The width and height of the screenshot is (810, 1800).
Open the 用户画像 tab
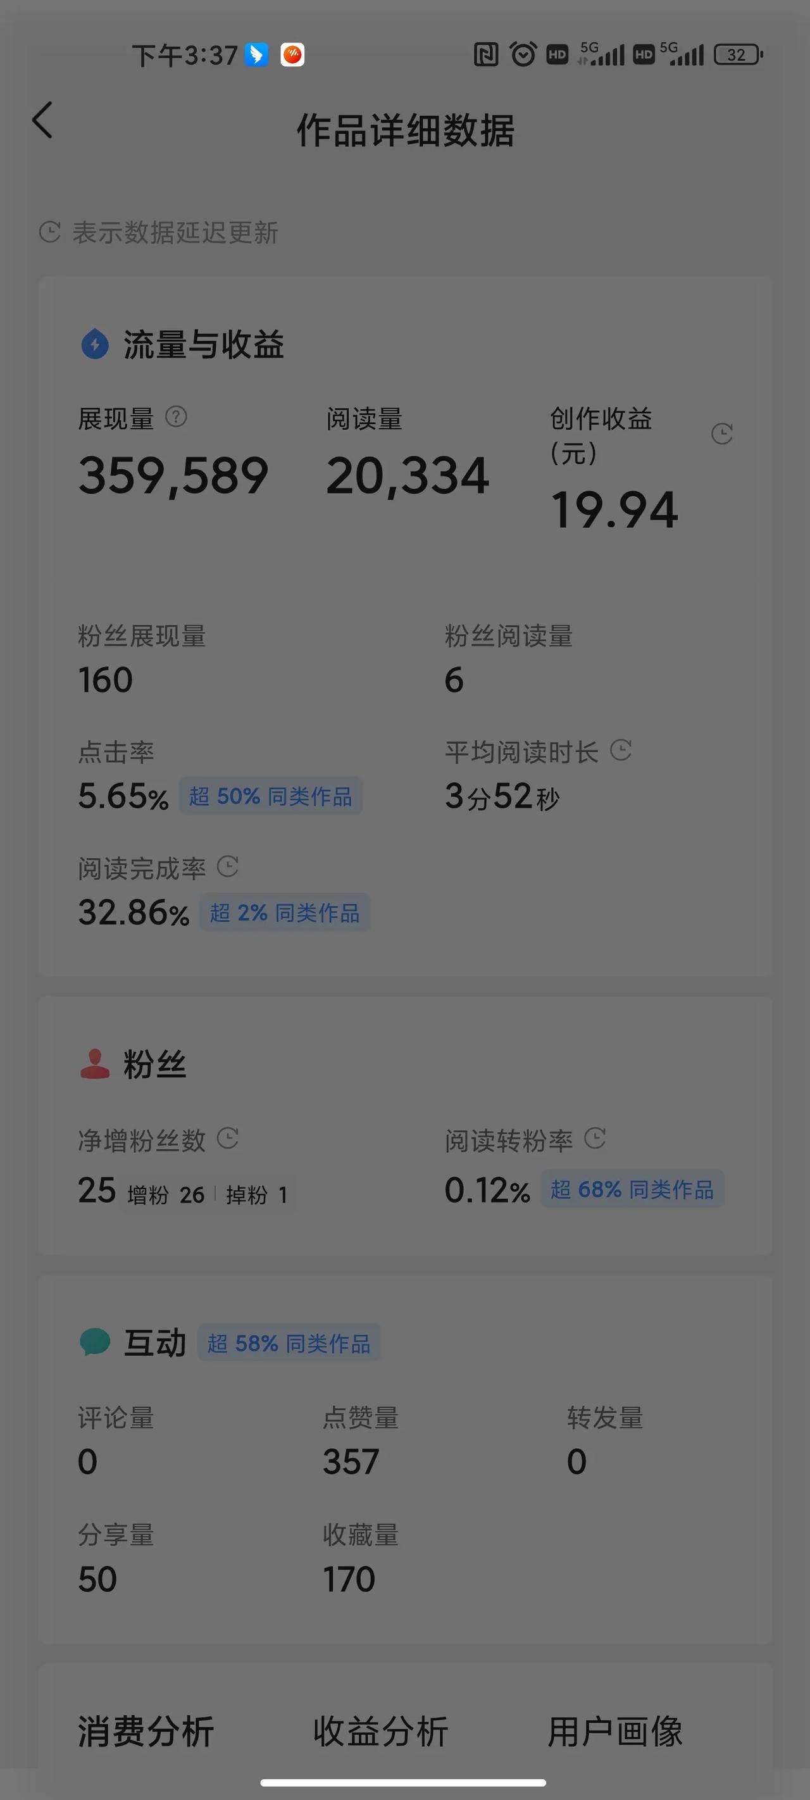pos(615,1732)
